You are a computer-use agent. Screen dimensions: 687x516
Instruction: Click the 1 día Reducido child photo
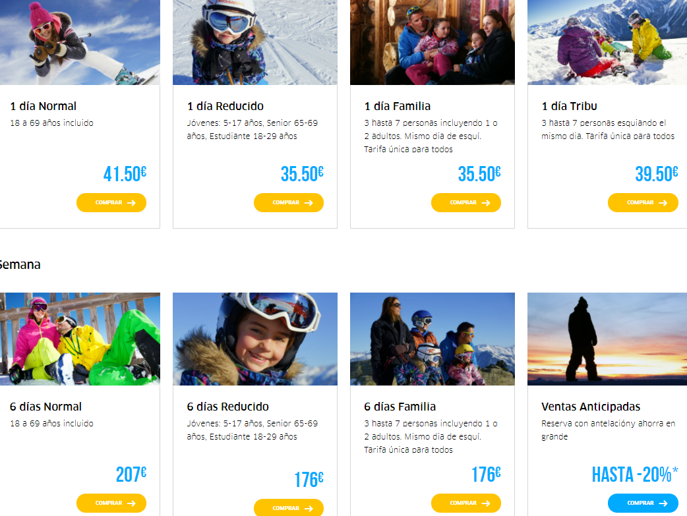pyautogui.click(x=254, y=42)
